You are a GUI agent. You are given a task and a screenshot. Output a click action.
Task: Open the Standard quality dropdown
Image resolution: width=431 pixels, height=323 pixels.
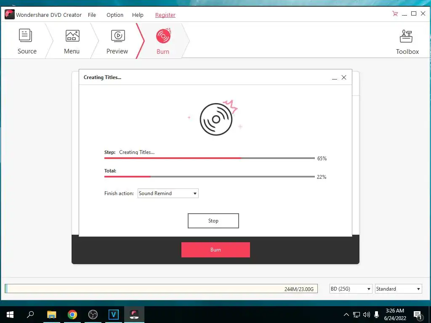tap(398, 289)
